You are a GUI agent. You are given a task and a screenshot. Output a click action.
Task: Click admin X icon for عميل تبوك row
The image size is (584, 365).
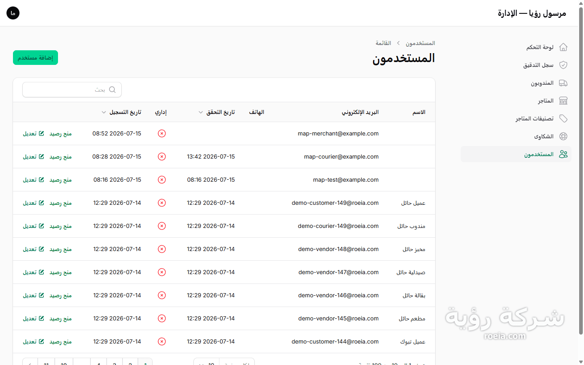[162, 341]
